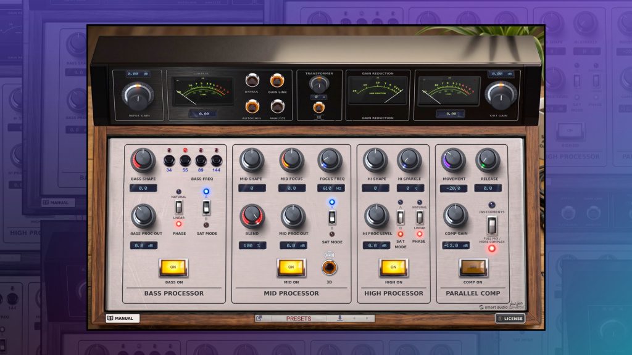Click the Mid Proc Out 0.0 dB field
This screenshot has width=632, height=355.
click(x=293, y=245)
